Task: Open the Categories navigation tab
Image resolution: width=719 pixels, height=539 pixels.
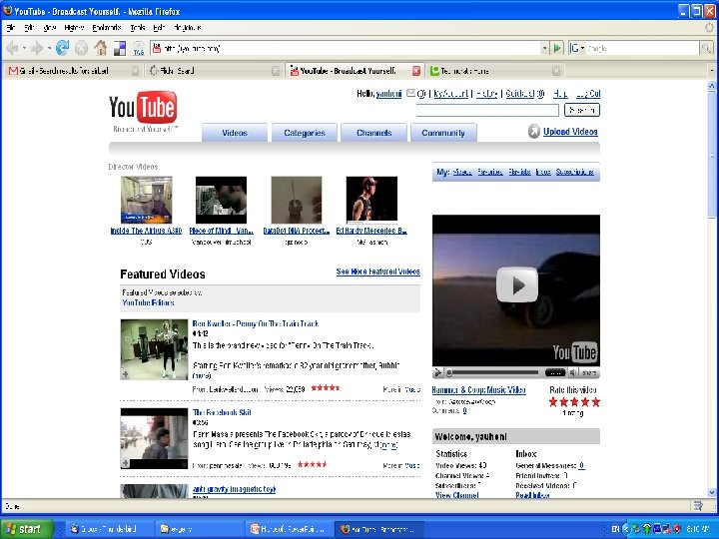Action: coord(305,133)
